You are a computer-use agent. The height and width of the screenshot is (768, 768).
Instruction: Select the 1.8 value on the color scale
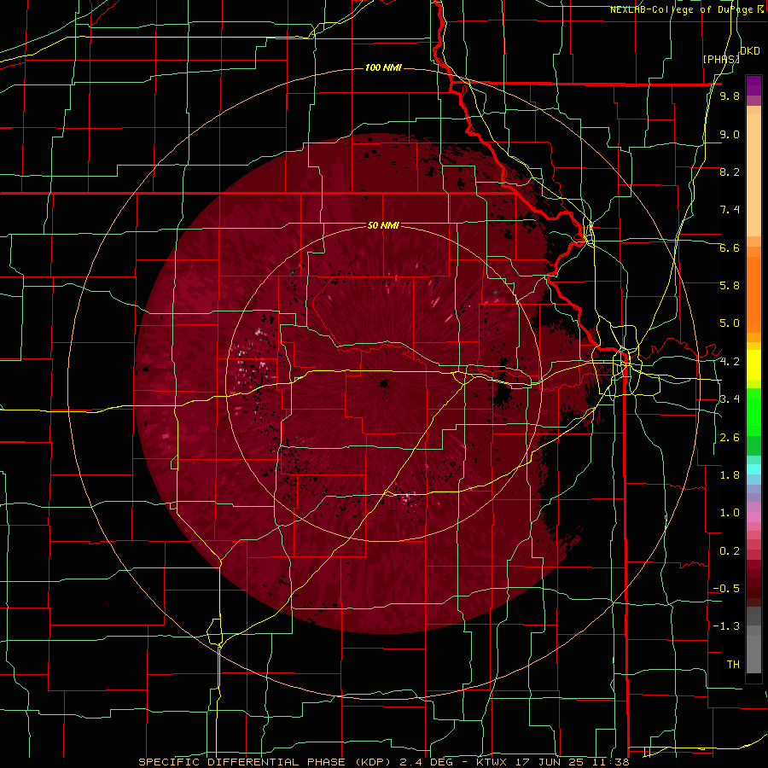[x=730, y=475]
